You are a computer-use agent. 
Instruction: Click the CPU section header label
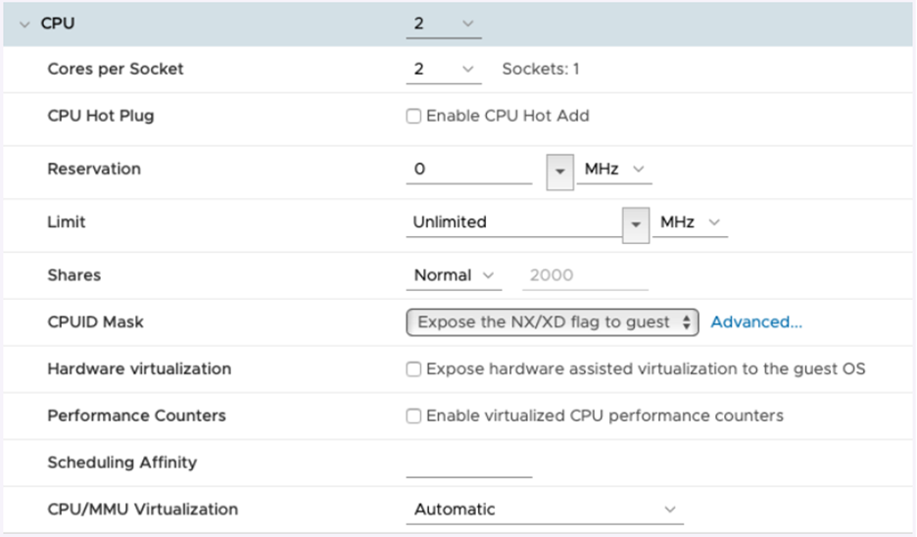[x=58, y=24]
